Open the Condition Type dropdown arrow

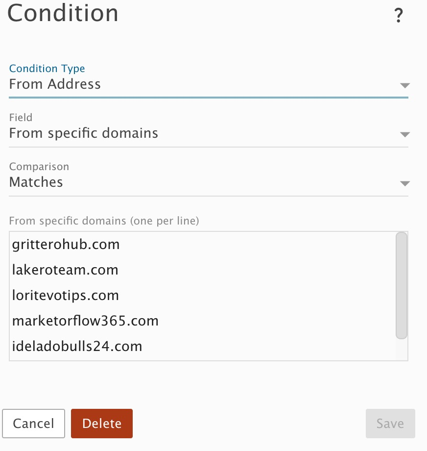(x=404, y=85)
